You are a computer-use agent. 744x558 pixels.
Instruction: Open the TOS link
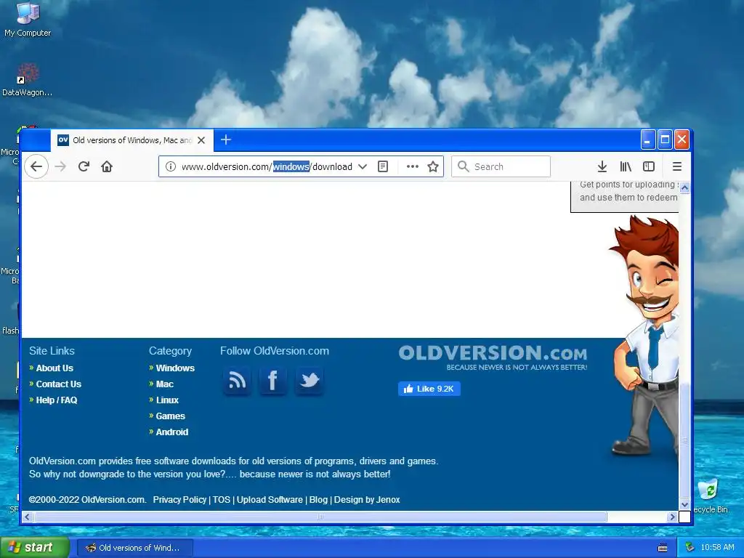pos(221,500)
